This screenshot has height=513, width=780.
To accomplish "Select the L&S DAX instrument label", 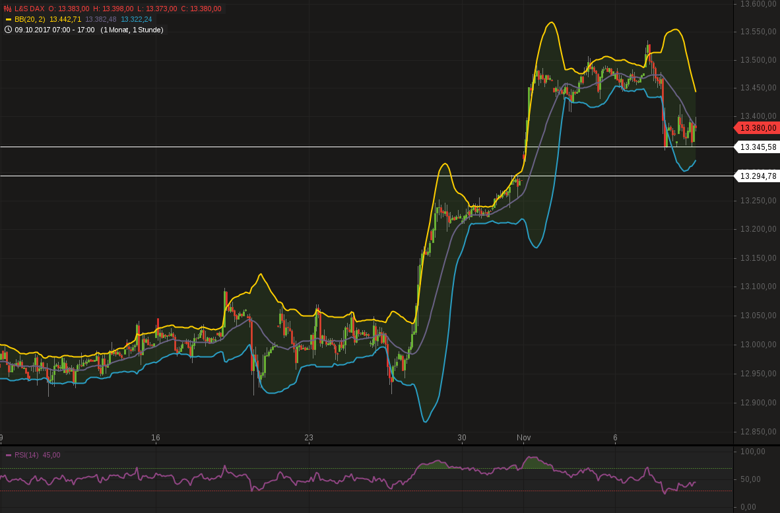I will [x=29, y=9].
